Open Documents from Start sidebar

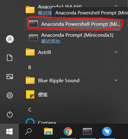10,58
